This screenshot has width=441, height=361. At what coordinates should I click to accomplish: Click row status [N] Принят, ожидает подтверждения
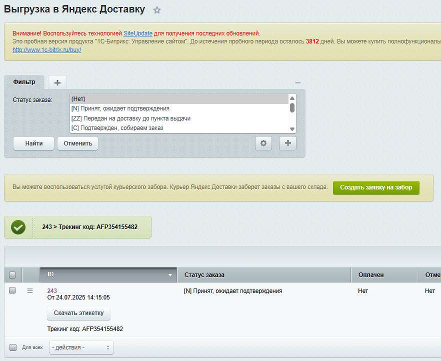click(233, 291)
